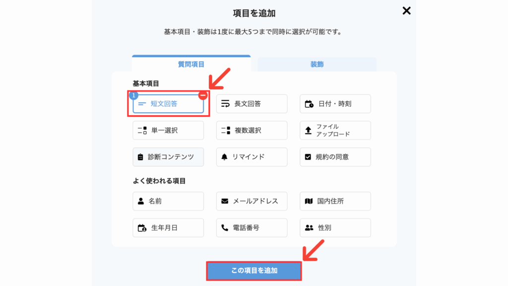Choose the 規約の同意 checkmark icon

(308, 157)
